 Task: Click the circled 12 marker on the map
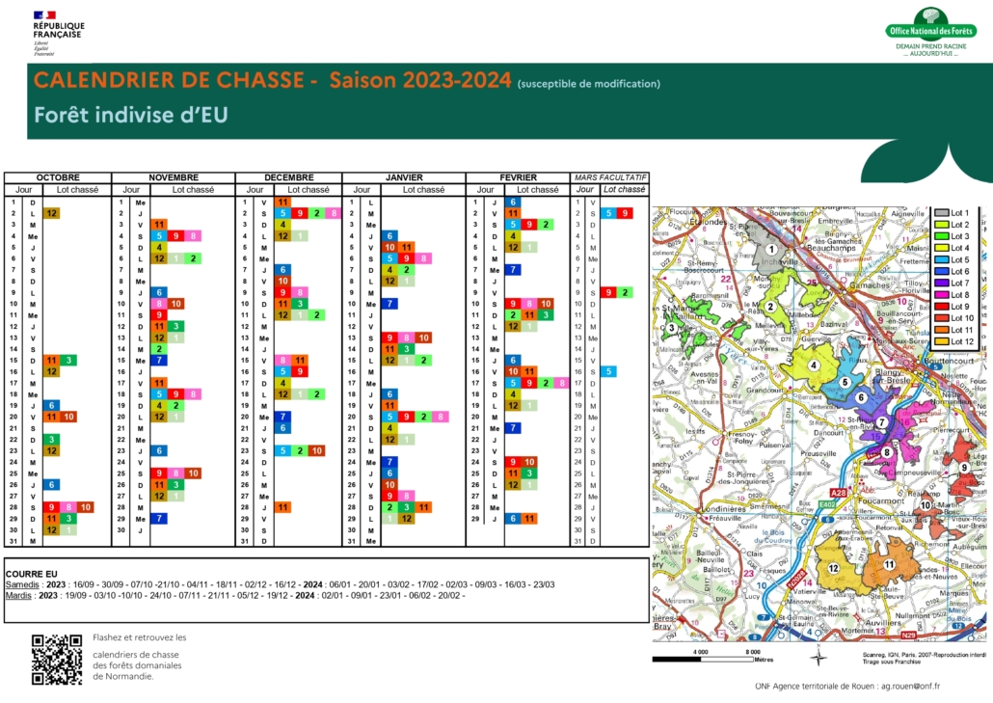pyautogui.click(x=833, y=568)
